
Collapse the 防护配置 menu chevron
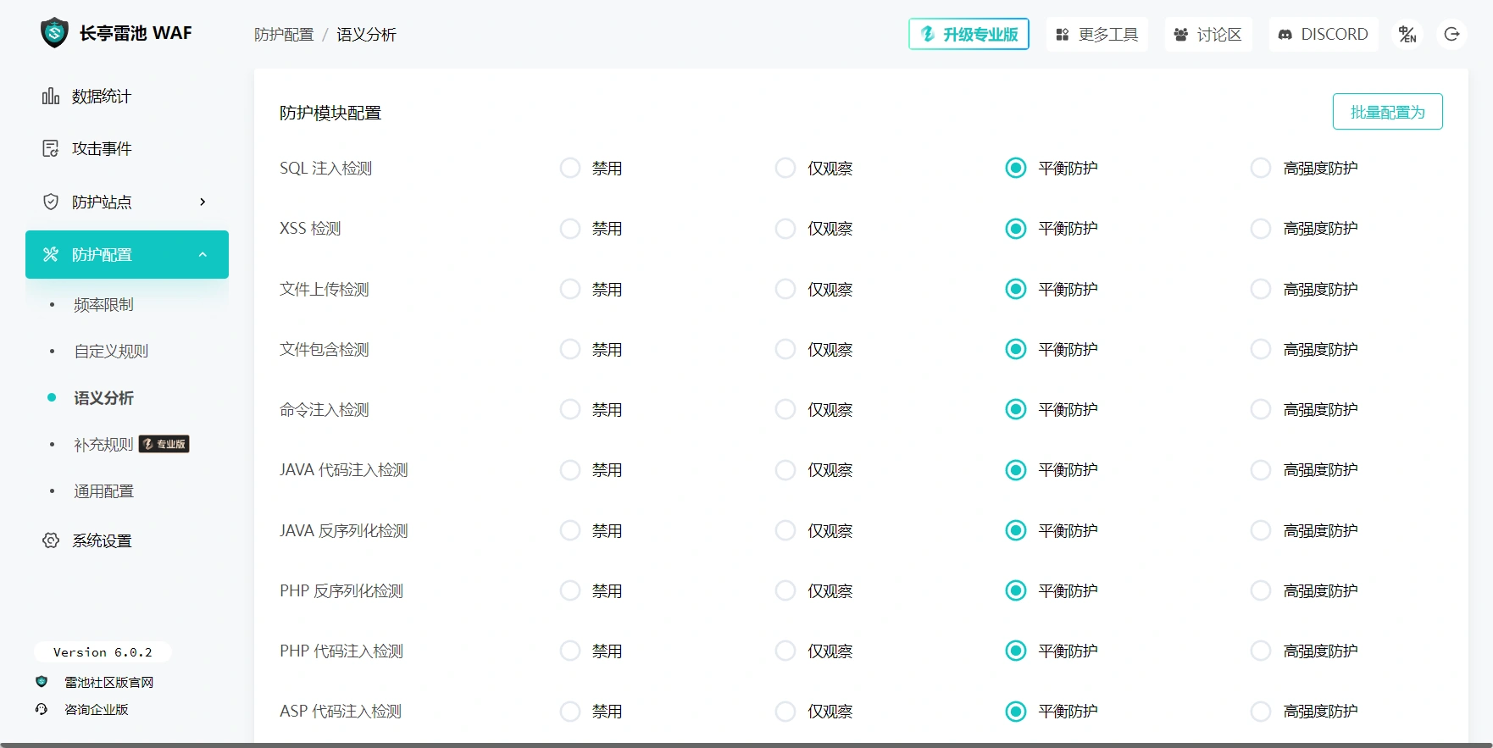[x=203, y=255]
